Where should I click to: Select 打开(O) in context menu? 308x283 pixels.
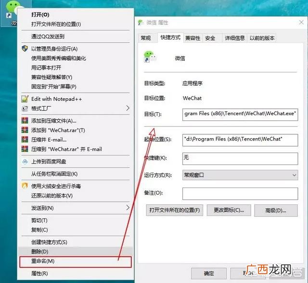(75, 15)
